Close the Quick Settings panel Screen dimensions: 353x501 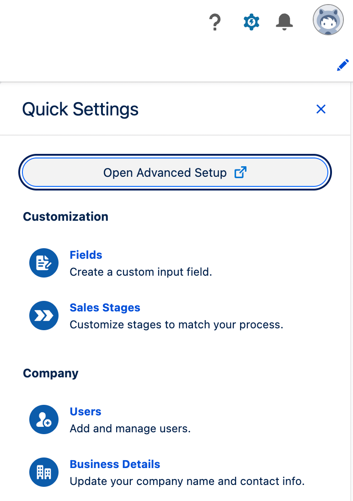pyautogui.click(x=321, y=109)
